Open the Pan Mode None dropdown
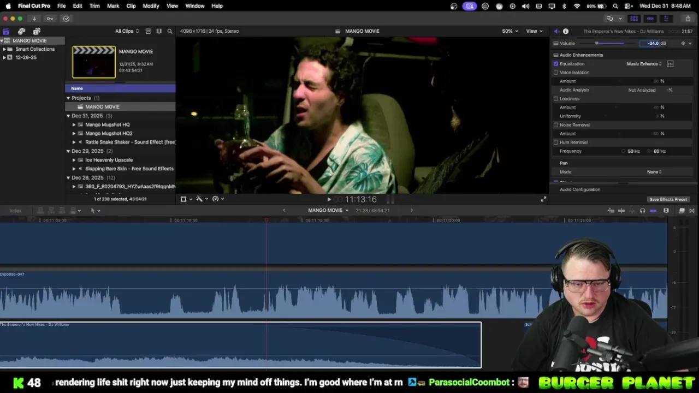The height and width of the screenshot is (393, 699). coord(654,172)
